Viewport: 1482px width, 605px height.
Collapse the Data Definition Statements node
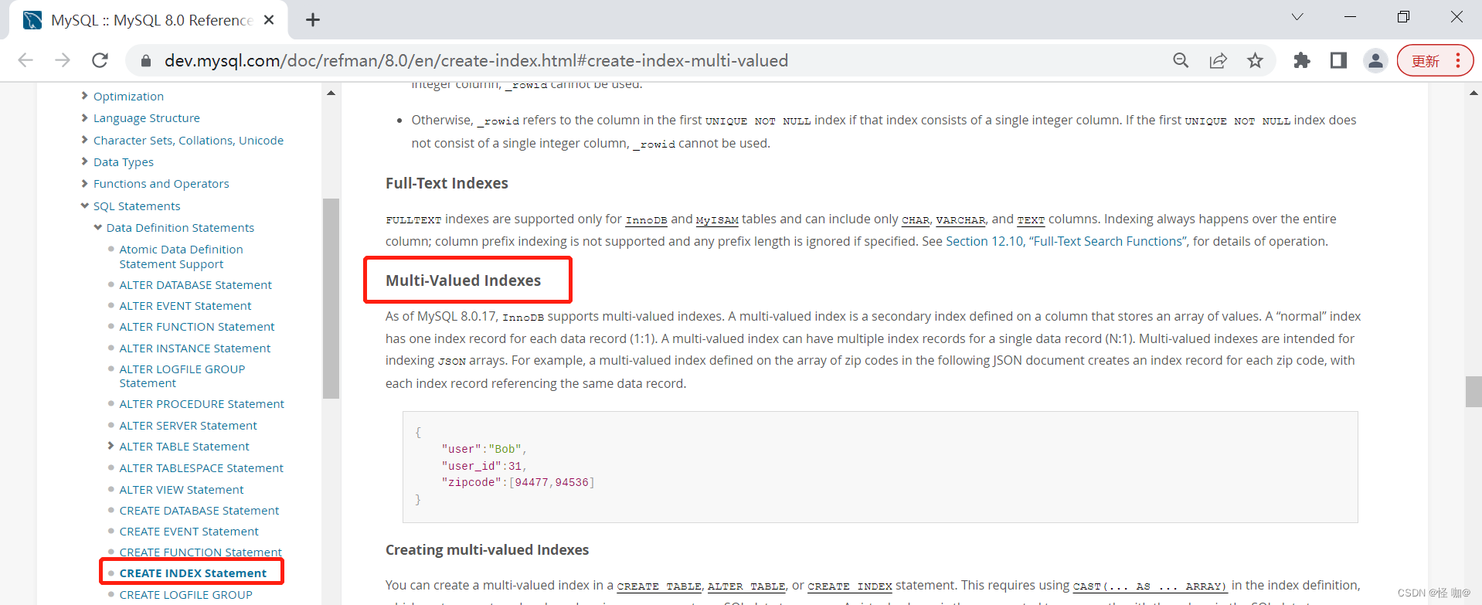point(97,227)
